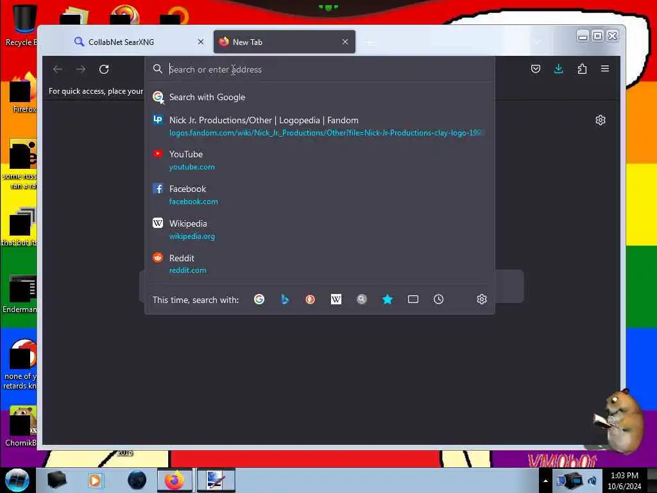The image size is (657, 493).
Task: Select the New Tab tab
Action: (x=284, y=42)
